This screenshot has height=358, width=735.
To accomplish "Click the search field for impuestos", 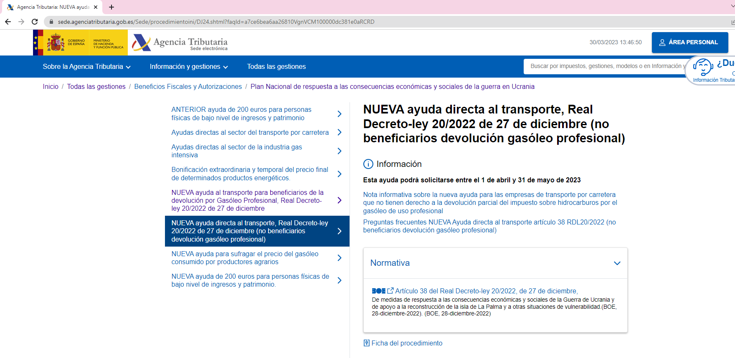I will click(x=605, y=66).
